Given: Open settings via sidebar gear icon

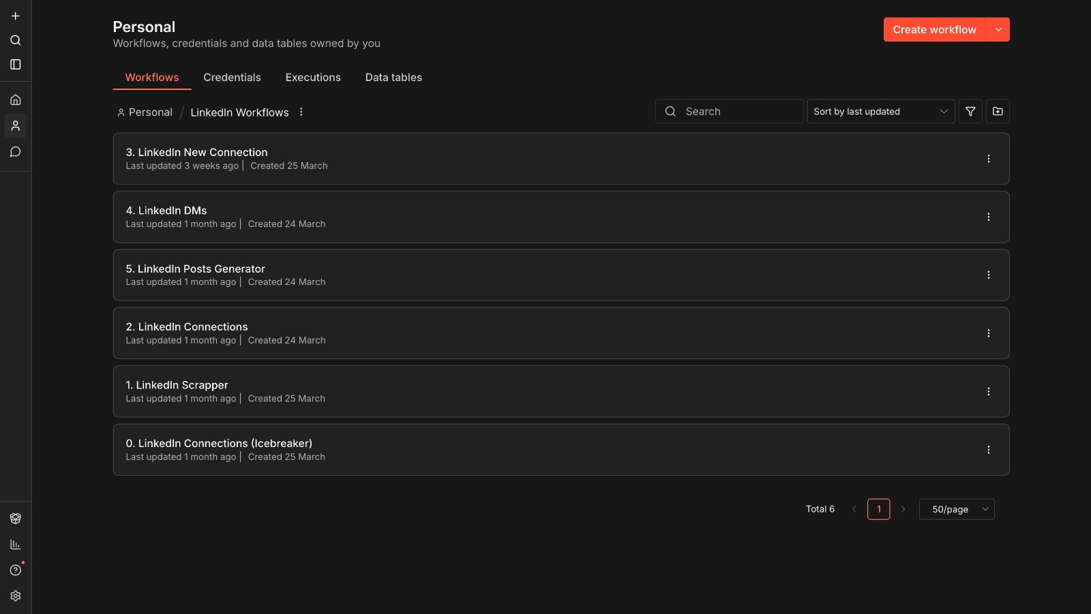Looking at the screenshot, I should click(x=15, y=596).
